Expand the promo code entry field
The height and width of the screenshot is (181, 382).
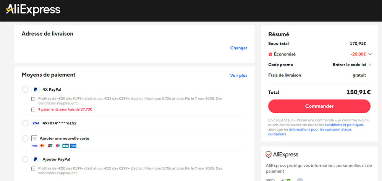(x=352, y=65)
